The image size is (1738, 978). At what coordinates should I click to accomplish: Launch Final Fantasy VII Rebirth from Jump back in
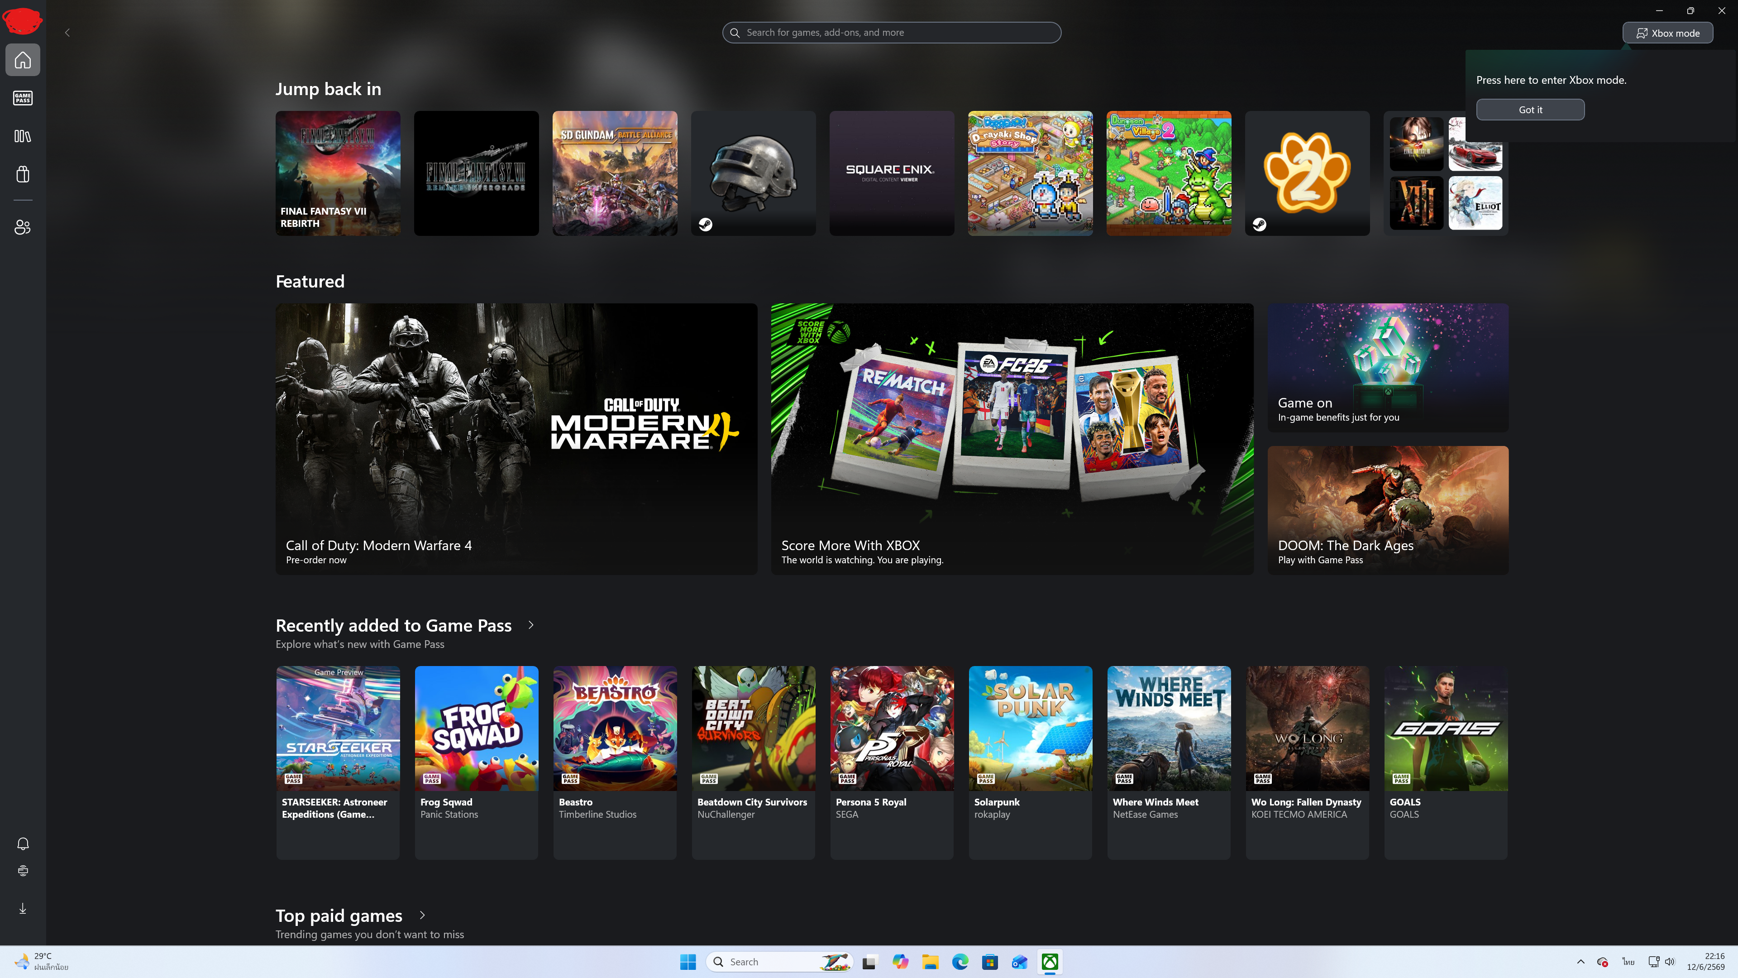tap(338, 173)
